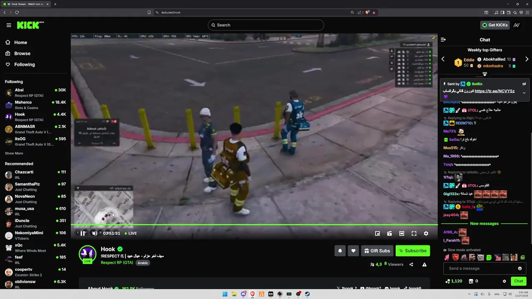Expand the pinned message chevron

tap(524, 93)
